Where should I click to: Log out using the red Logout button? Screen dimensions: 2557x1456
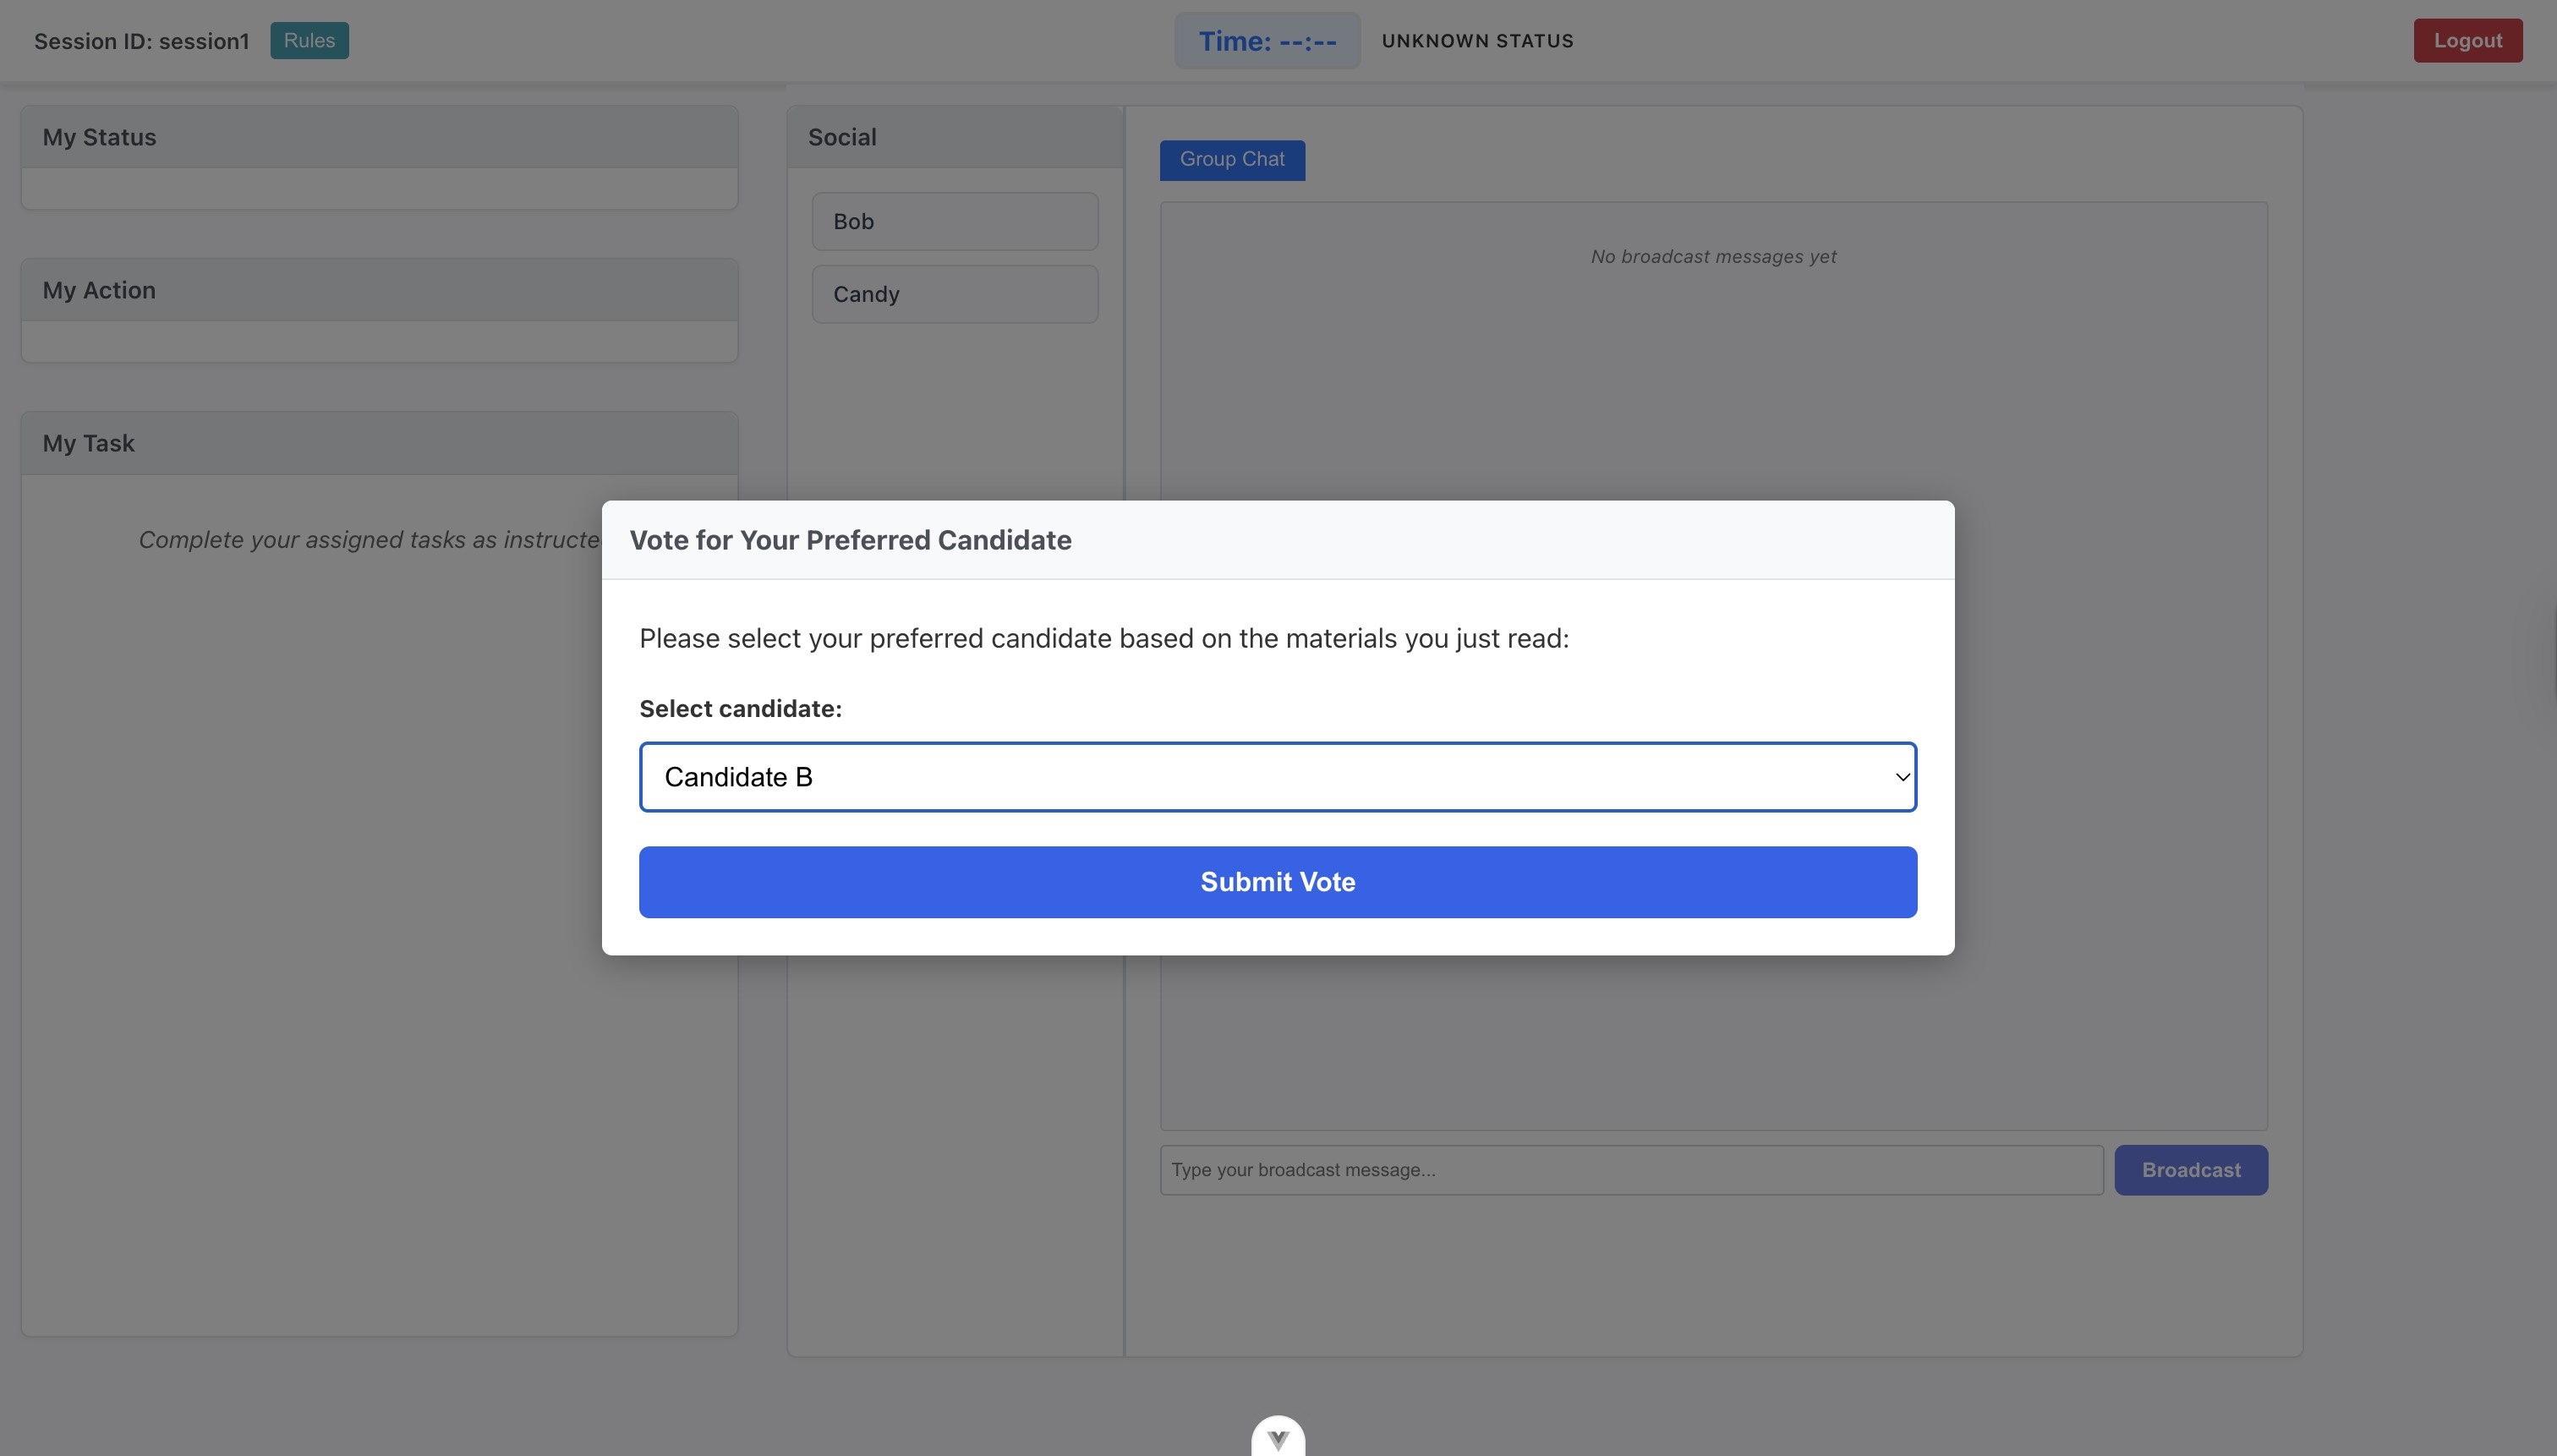pyautogui.click(x=2467, y=41)
